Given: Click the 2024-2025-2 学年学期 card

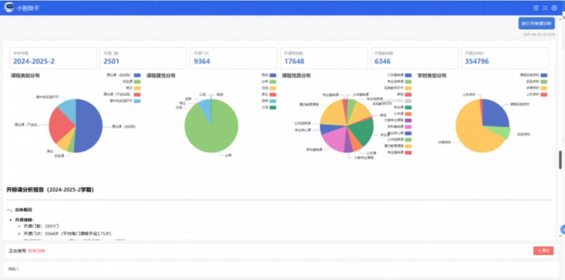Looking at the screenshot, I should [x=53, y=58].
